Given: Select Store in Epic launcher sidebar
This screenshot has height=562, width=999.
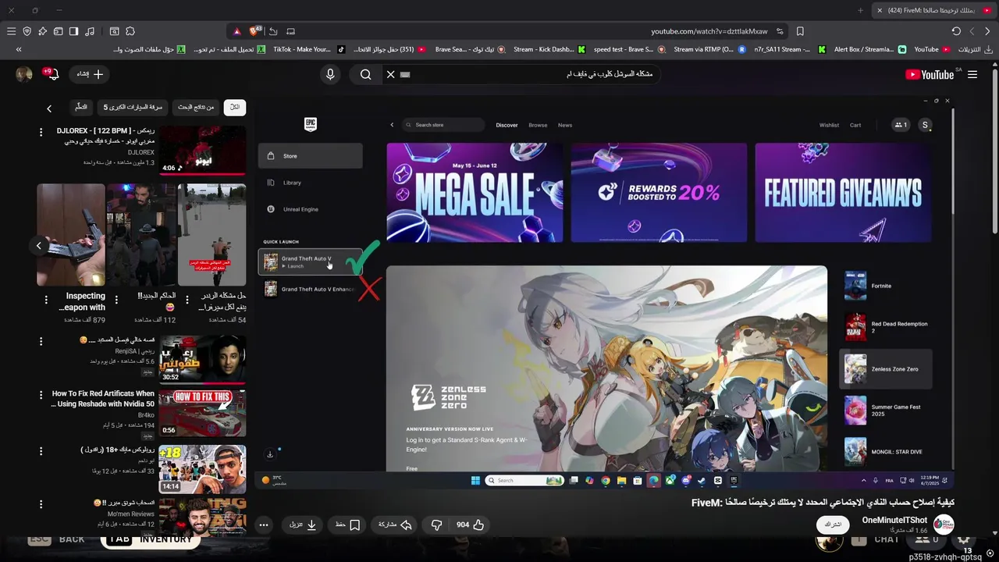Looking at the screenshot, I should coord(311,156).
